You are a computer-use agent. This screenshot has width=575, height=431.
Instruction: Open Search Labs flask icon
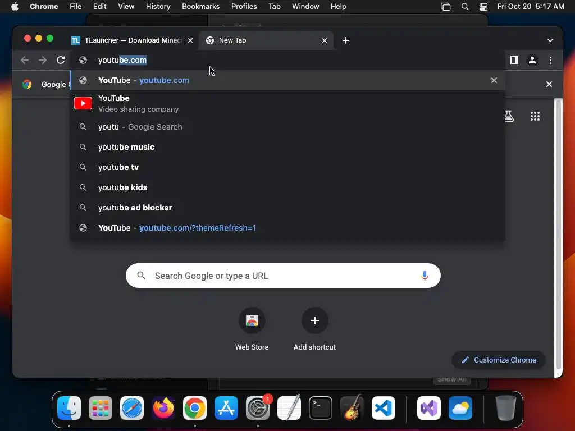click(509, 116)
